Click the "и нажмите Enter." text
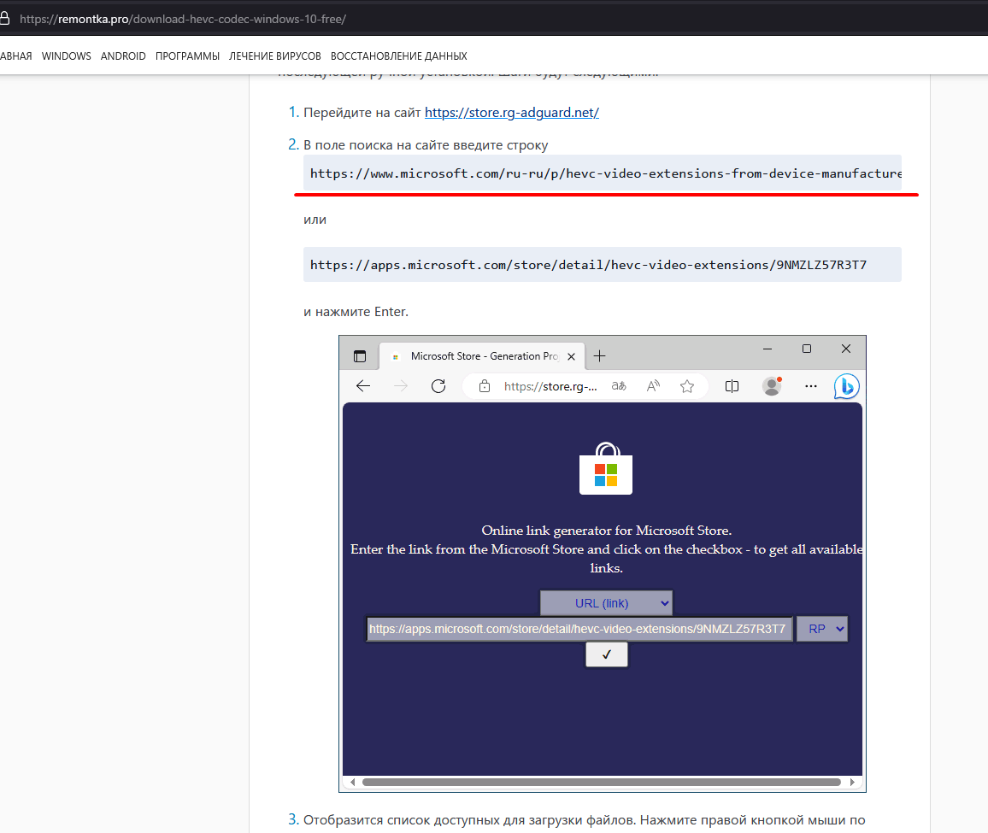 coord(356,311)
